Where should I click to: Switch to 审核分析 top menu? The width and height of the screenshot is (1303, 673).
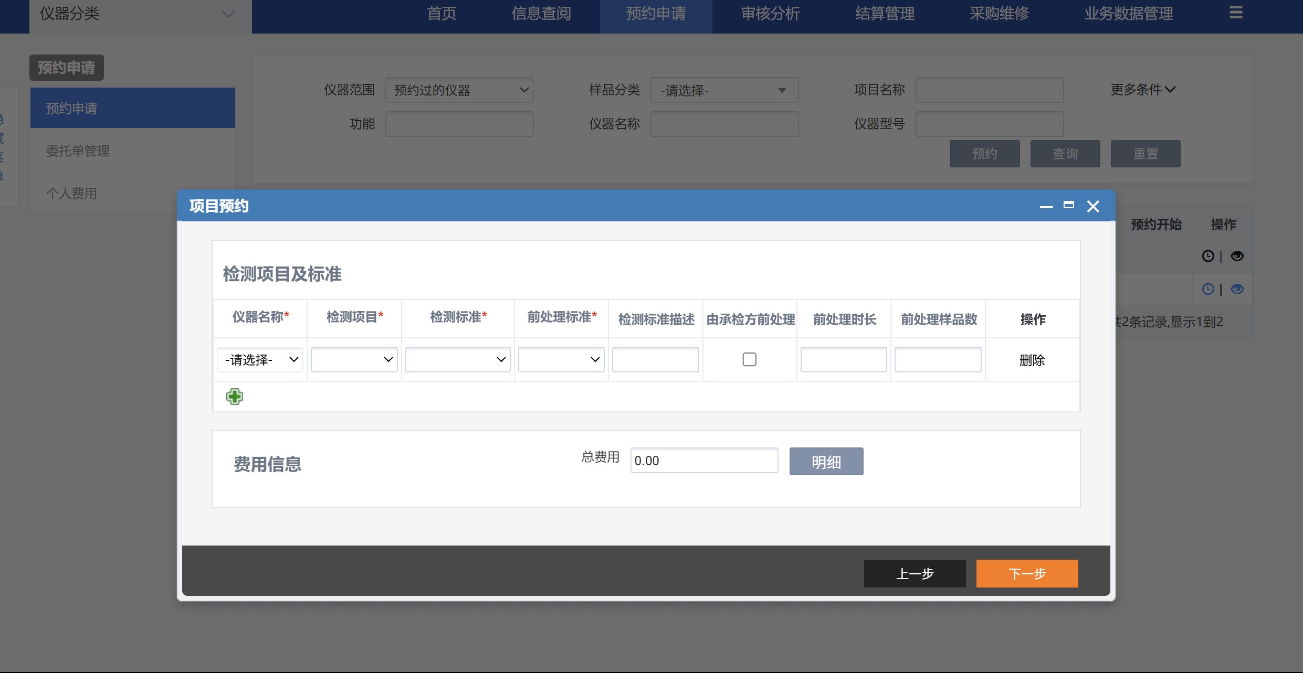coord(770,14)
